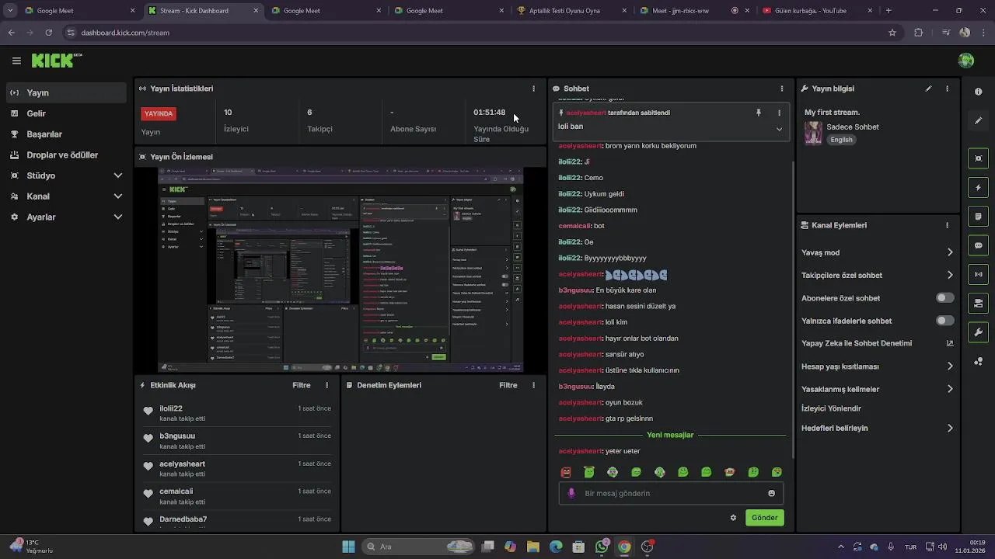Open external link icon for Yapay Zeka ile Sohbet Denetimi
This screenshot has width=995, height=559.
(950, 343)
